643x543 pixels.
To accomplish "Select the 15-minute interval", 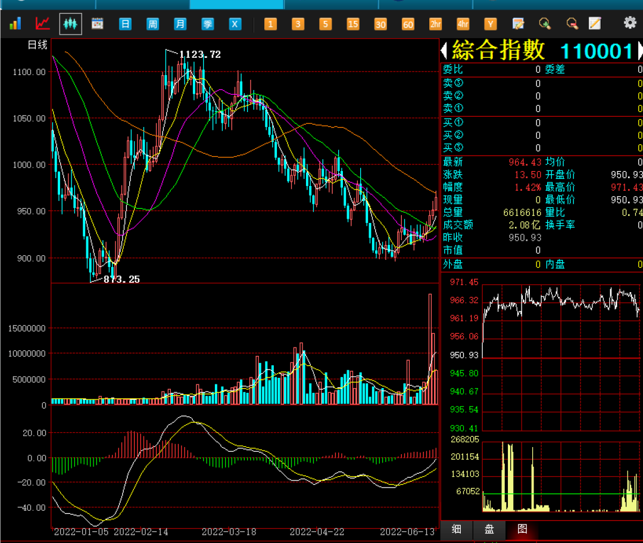I will click(352, 24).
